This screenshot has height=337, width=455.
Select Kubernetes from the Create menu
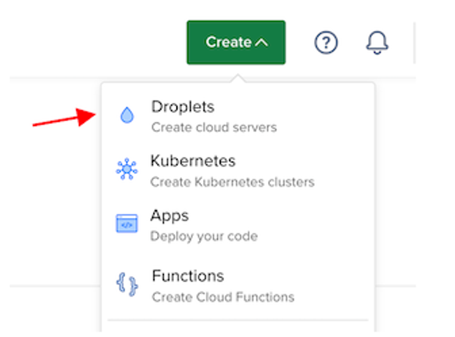[x=193, y=161]
